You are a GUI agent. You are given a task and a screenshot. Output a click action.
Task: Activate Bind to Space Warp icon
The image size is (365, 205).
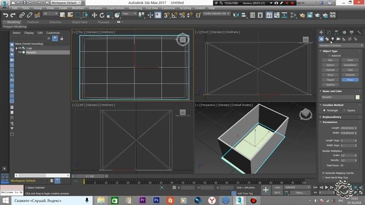coord(37,15)
